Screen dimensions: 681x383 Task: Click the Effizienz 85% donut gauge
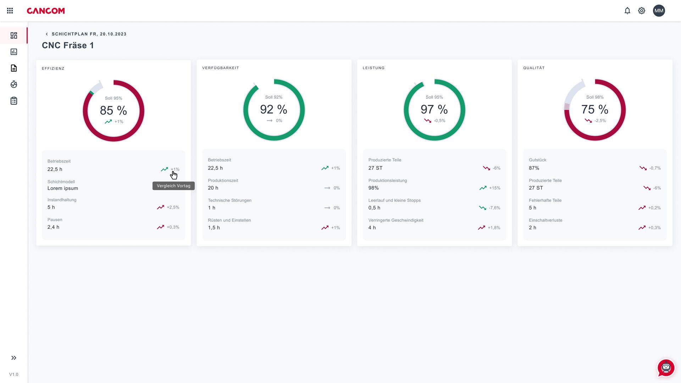tap(113, 110)
